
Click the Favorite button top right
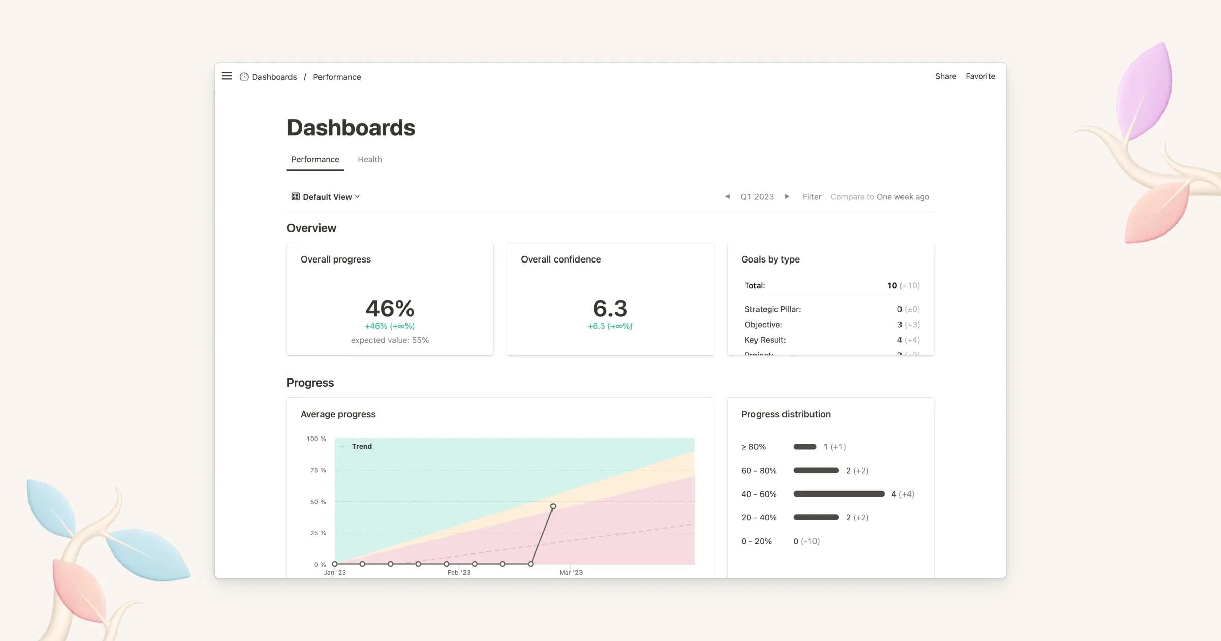(x=980, y=76)
